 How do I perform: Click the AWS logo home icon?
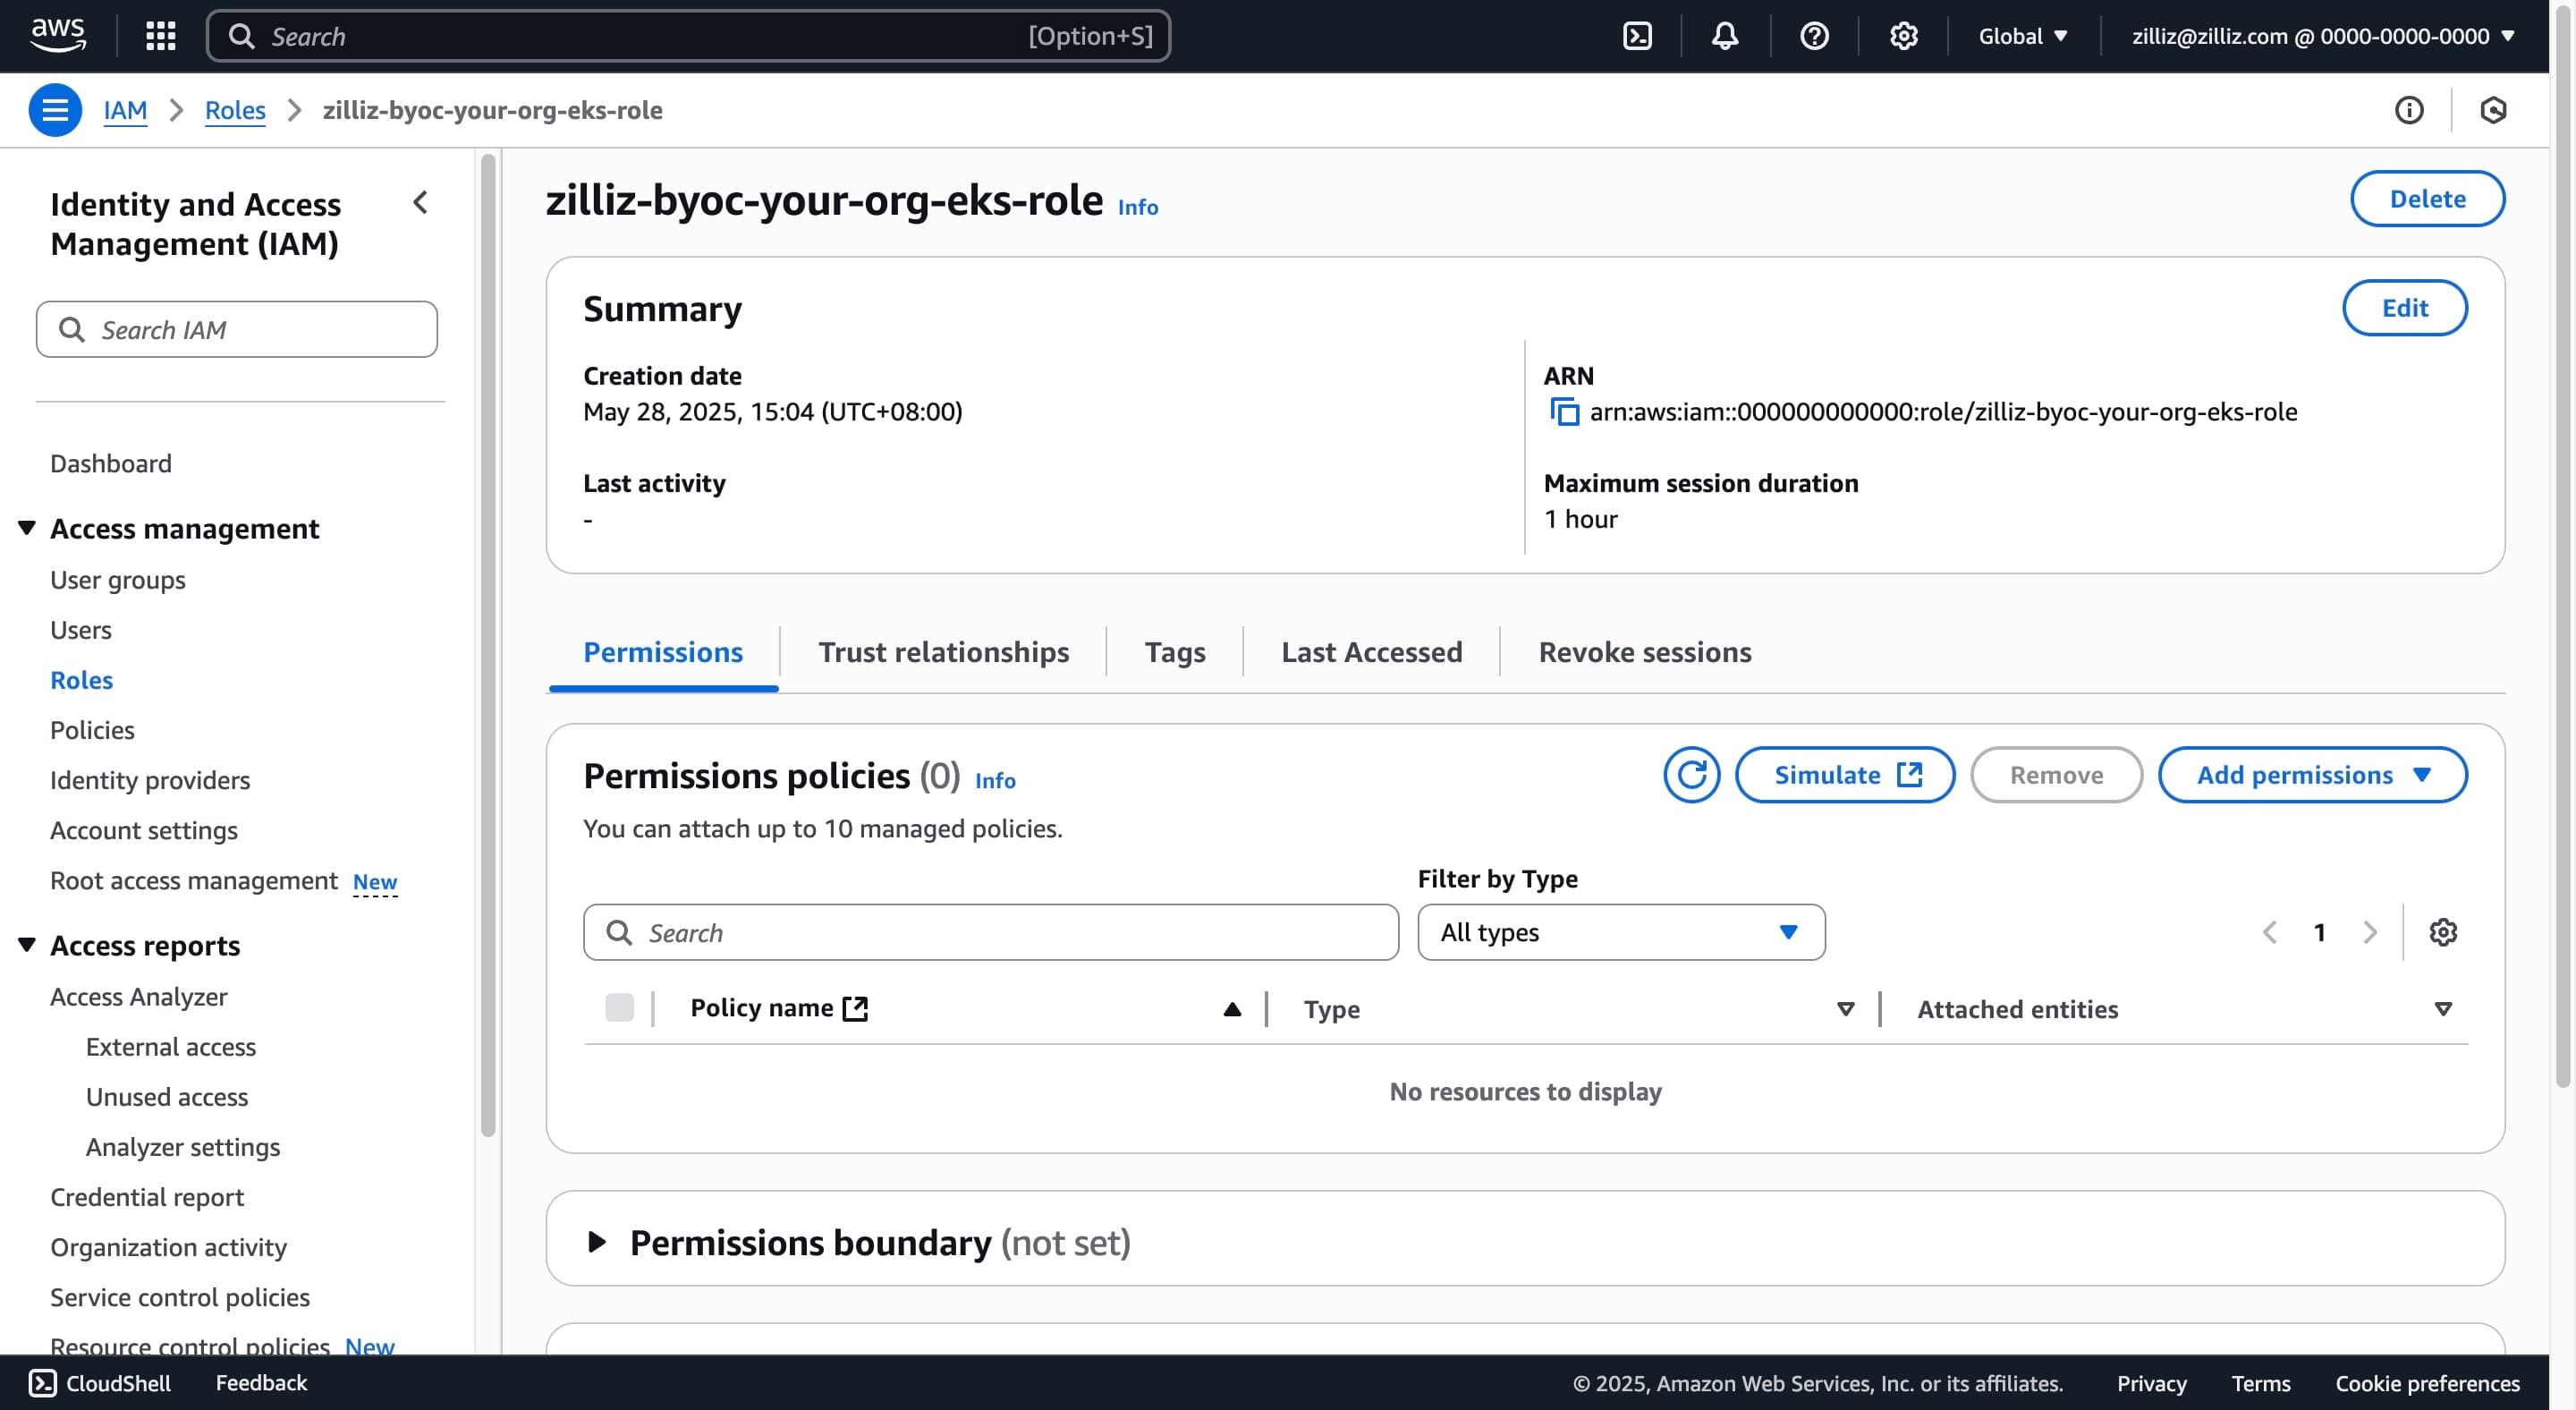click(58, 35)
